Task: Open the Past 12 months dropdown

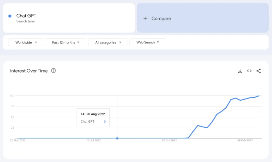Action: (x=66, y=42)
